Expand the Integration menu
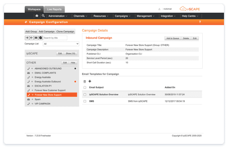The height and width of the screenshot is (148, 228). (x=168, y=16)
